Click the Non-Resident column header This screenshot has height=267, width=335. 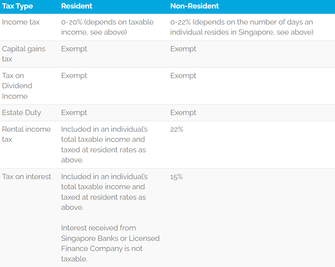coord(194,6)
